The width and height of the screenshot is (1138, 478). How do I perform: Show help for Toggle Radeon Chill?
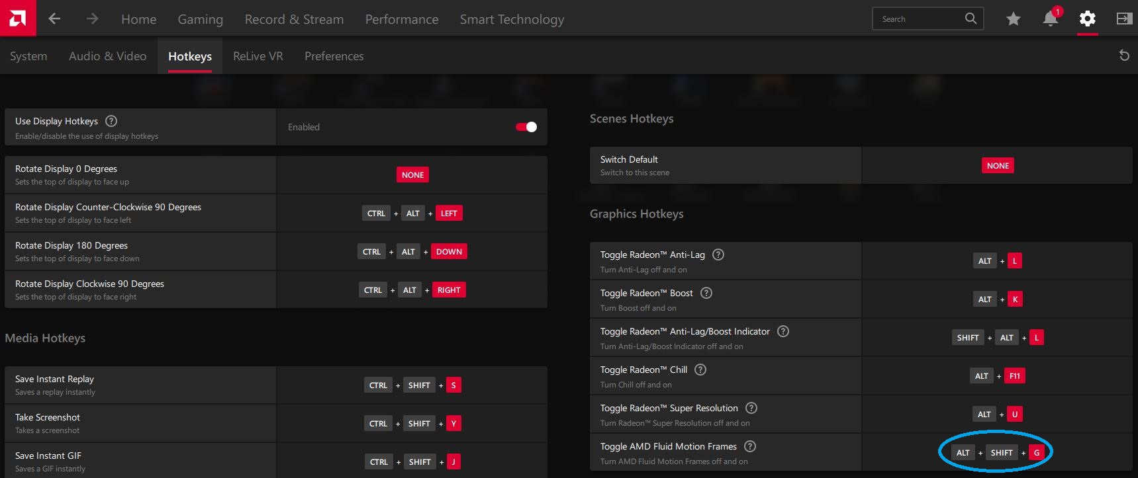(700, 370)
